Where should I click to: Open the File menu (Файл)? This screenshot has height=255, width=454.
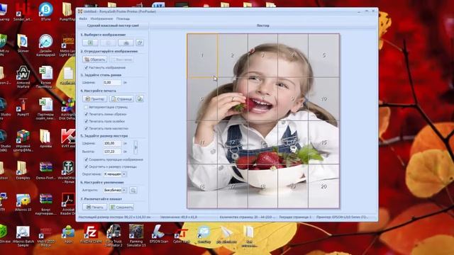(x=83, y=18)
